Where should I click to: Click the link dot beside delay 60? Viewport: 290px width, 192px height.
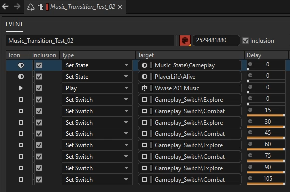click(250, 144)
